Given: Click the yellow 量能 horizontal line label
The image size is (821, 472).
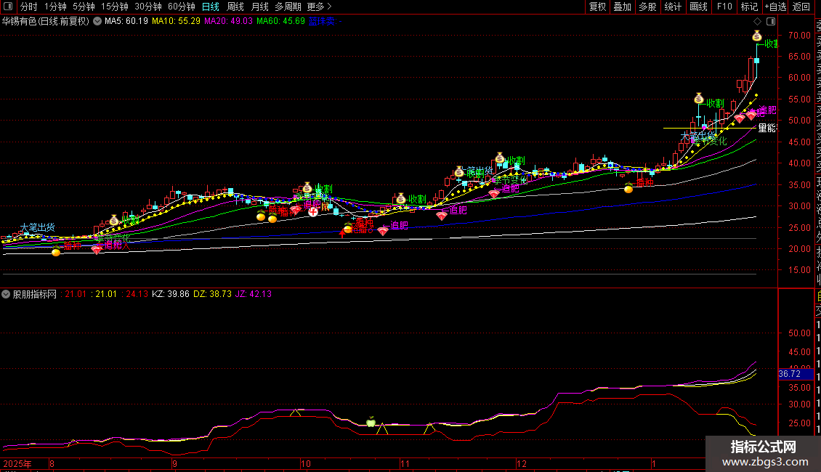Looking at the screenshot, I should (767, 128).
